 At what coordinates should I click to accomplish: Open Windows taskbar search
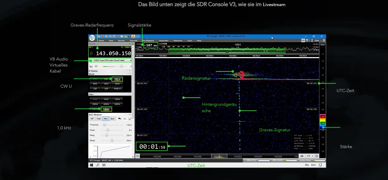pyautogui.click(x=97, y=165)
